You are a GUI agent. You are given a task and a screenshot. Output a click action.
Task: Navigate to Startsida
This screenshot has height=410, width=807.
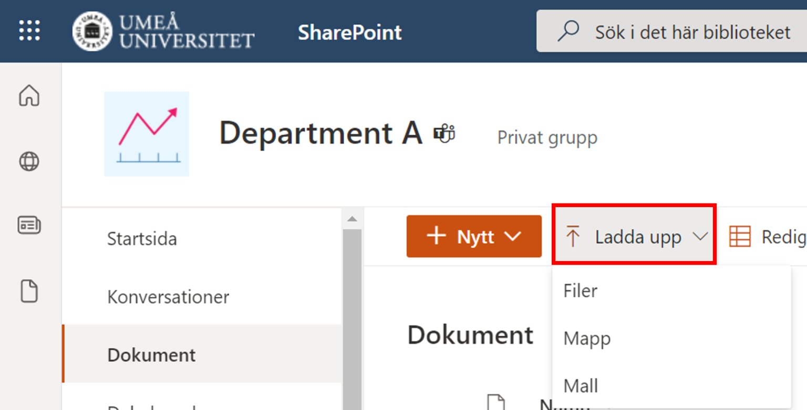pyautogui.click(x=142, y=239)
